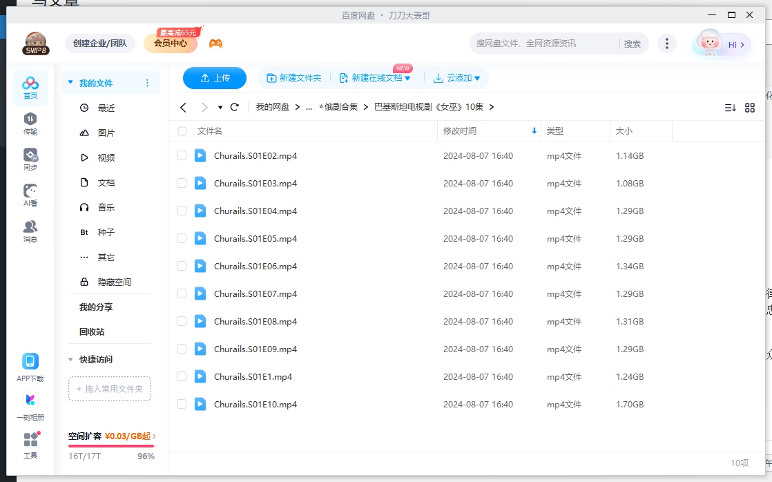Switch to grid view layout icon
Viewport: 772px width, 482px height.
[x=750, y=107]
